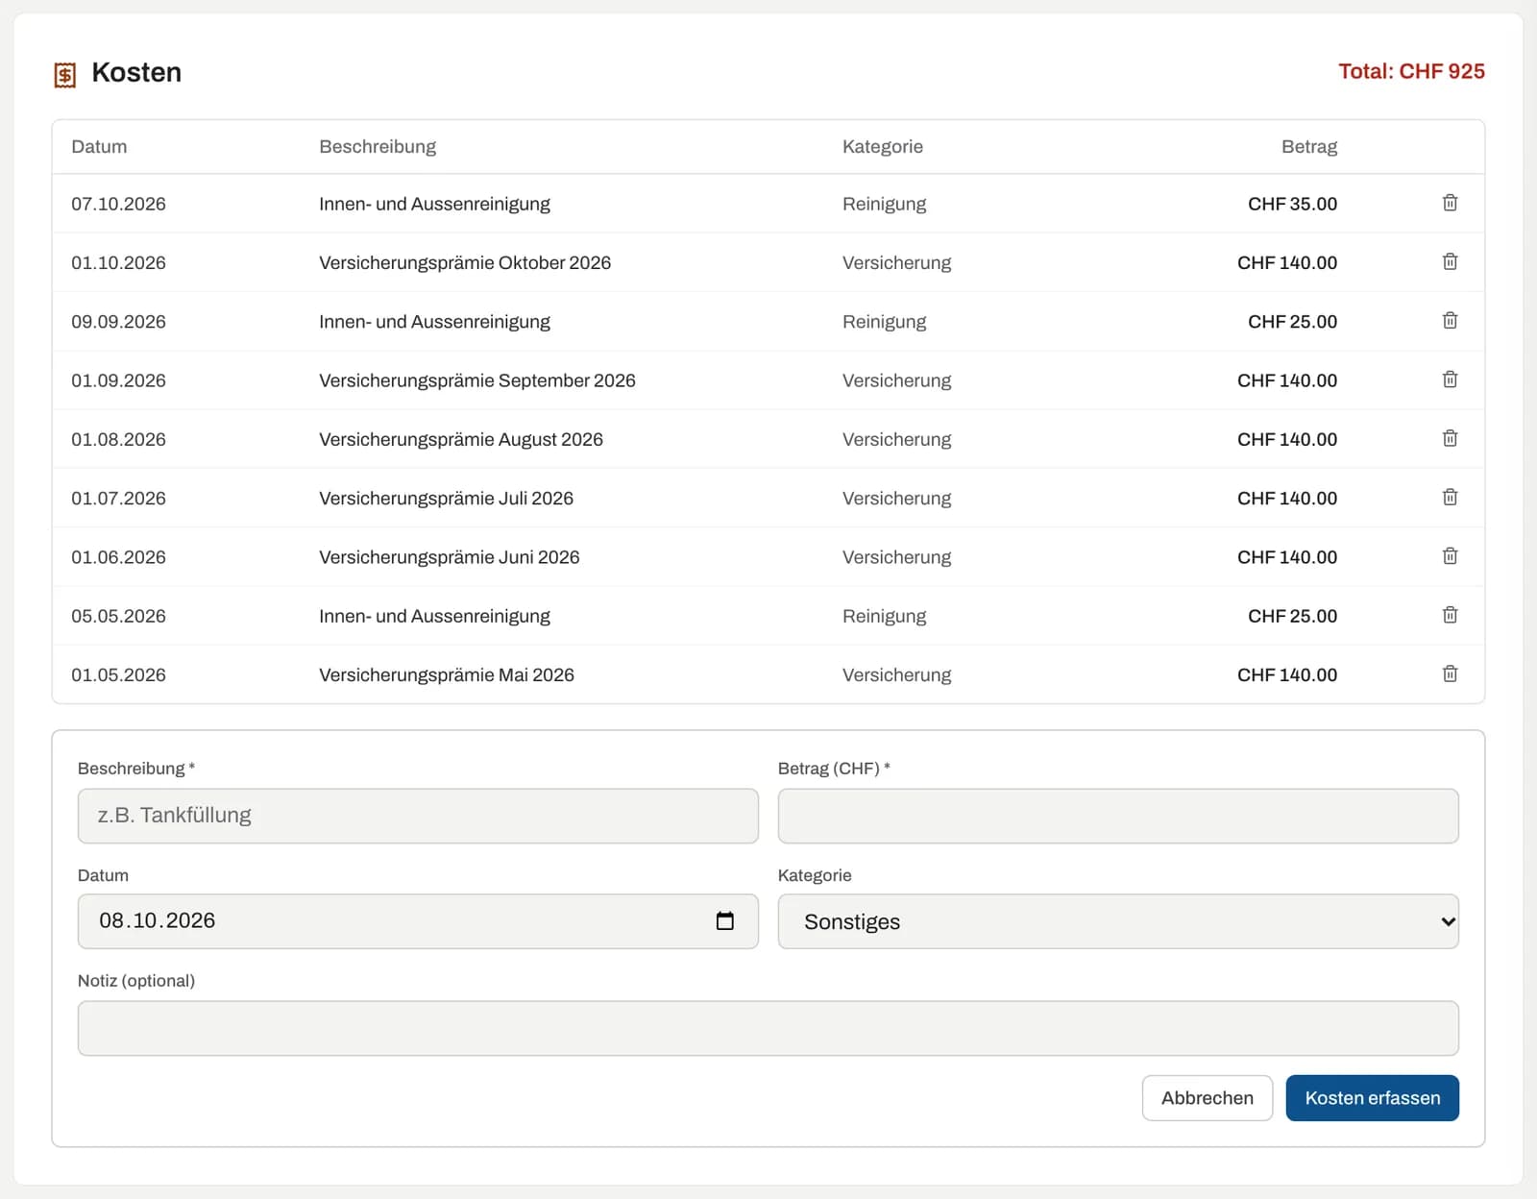Trash the Versicherungsprämie Mai 2026 entry
Image resolution: width=1537 pixels, height=1199 pixels.
point(1450,674)
